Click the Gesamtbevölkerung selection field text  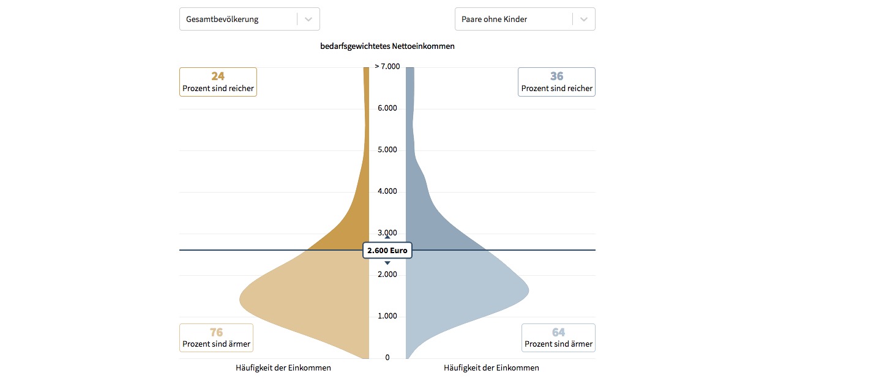(223, 19)
